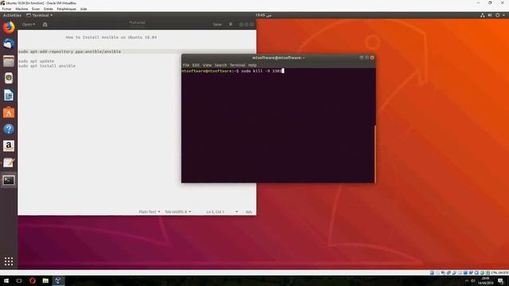Image resolution: width=509 pixels, height=286 pixels.
Task: Click the 'sudo apt update' line
Action: [36, 61]
